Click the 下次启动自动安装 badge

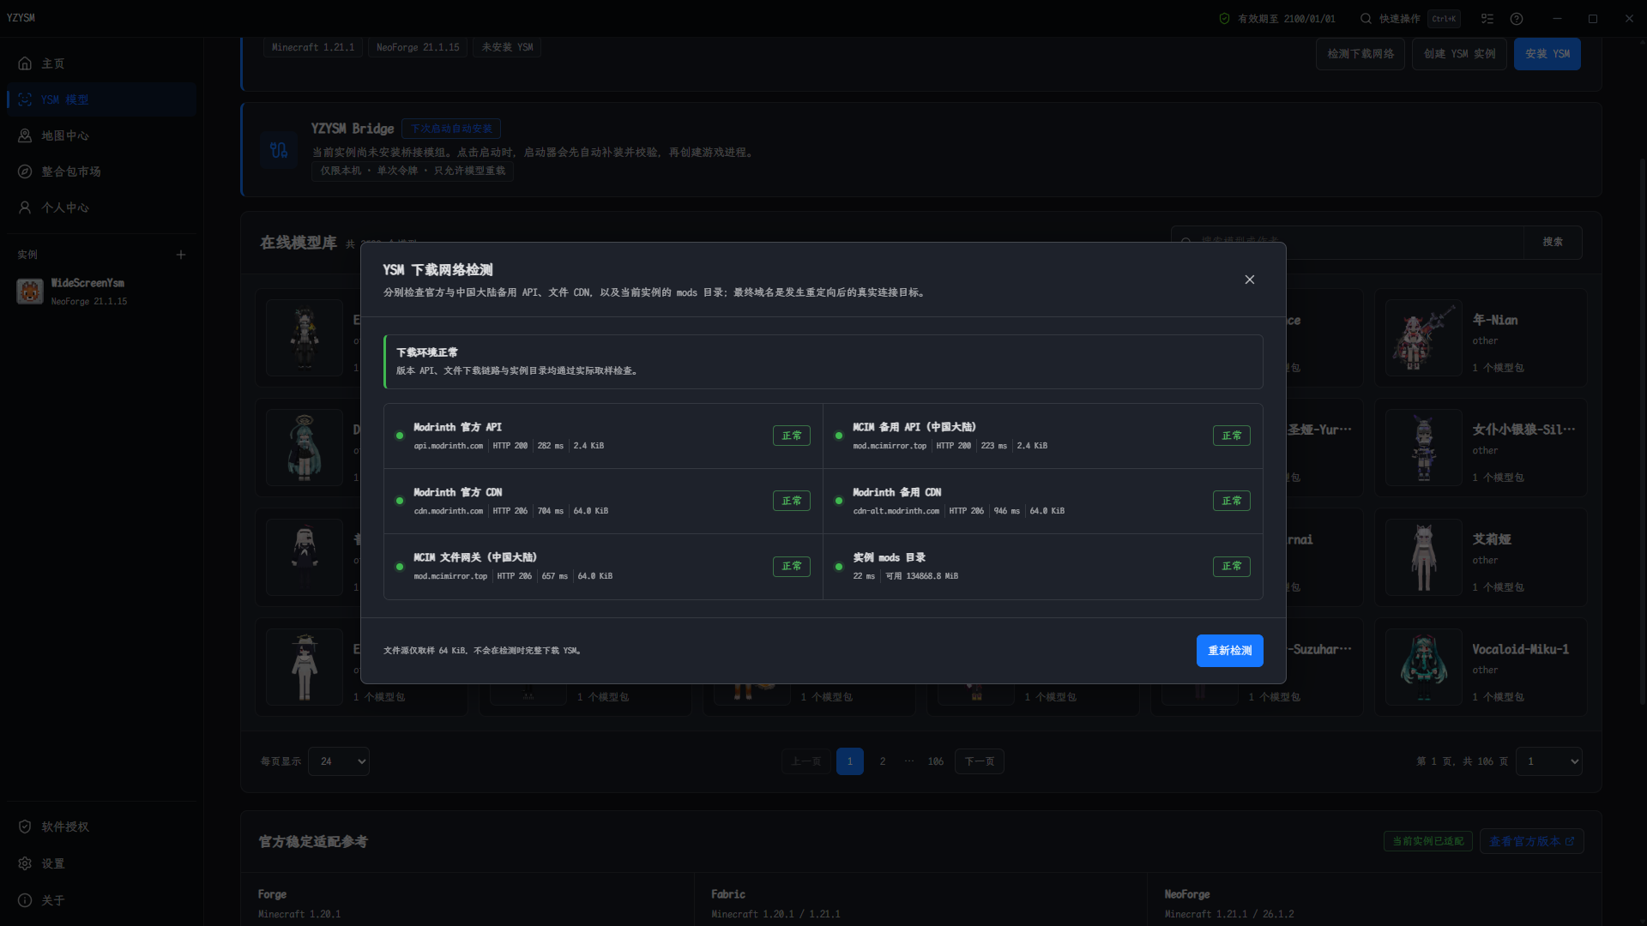pyautogui.click(x=451, y=129)
